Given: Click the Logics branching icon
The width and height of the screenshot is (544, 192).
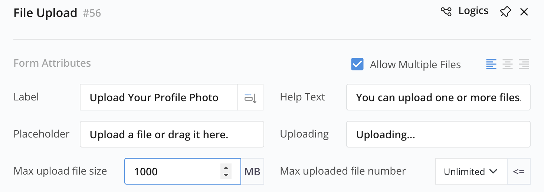Looking at the screenshot, I should (446, 12).
